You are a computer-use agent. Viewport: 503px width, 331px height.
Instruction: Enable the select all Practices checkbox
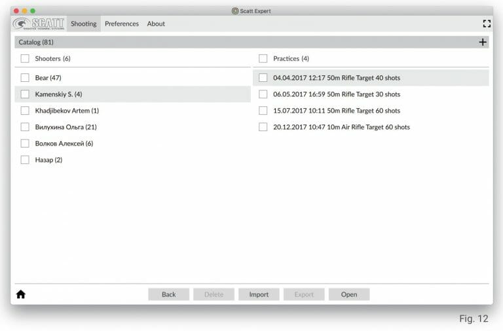(x=263, y=59)
